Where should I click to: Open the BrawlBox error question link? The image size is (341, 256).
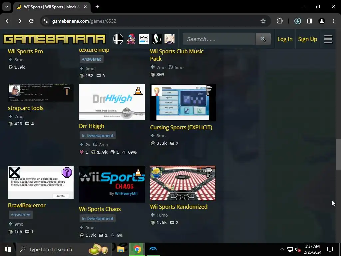pos(27,205)
